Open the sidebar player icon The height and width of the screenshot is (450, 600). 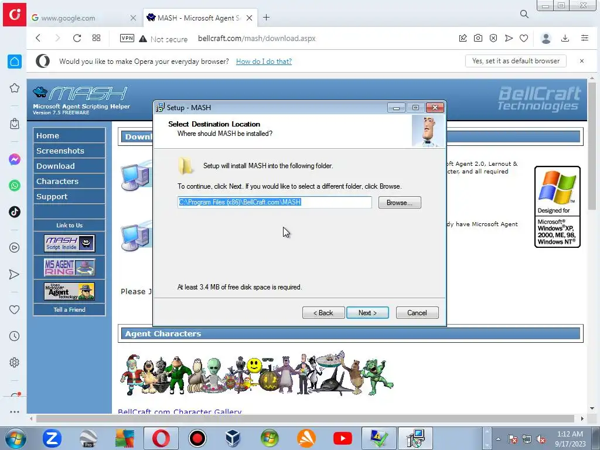[x=15, y=248]
